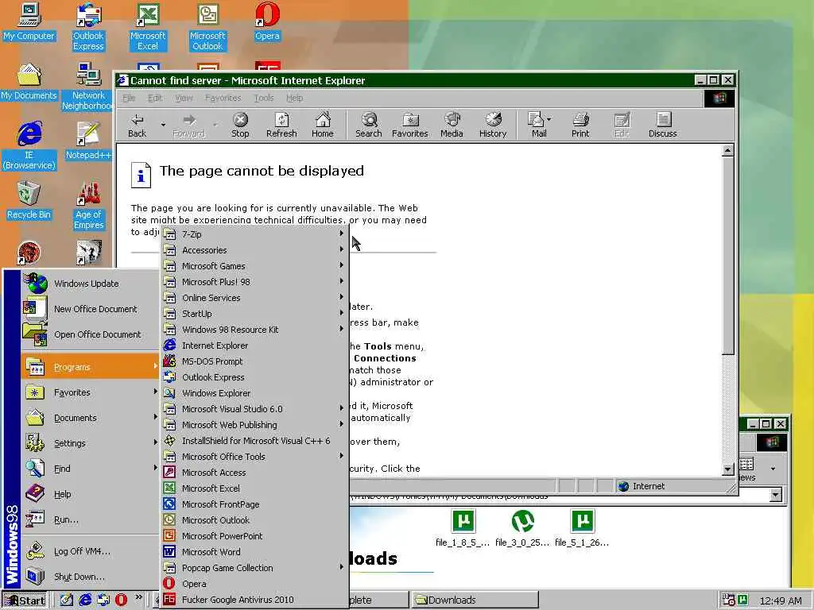Open the File menu in Internet Explorer

point(129,98)
